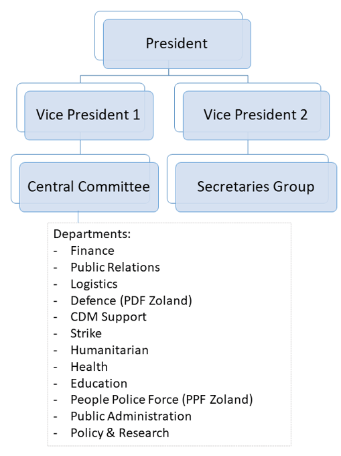Click connector line below Central Committee

(x=78, y=217)
